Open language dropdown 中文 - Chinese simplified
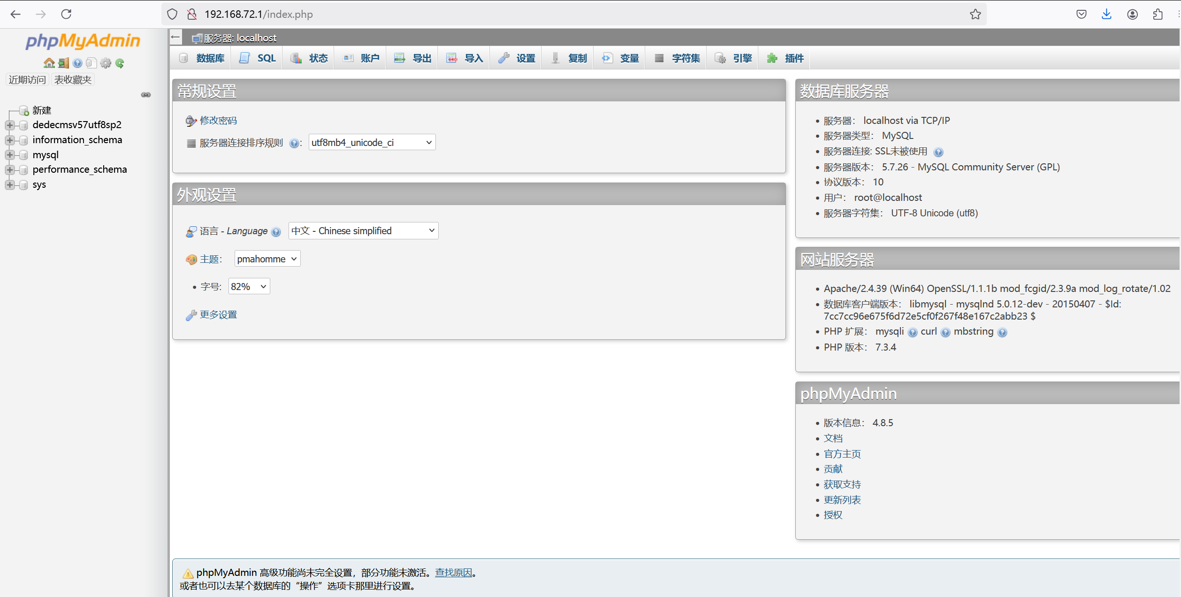Viewport: 1181px width, 597px height. pos(363,231)
